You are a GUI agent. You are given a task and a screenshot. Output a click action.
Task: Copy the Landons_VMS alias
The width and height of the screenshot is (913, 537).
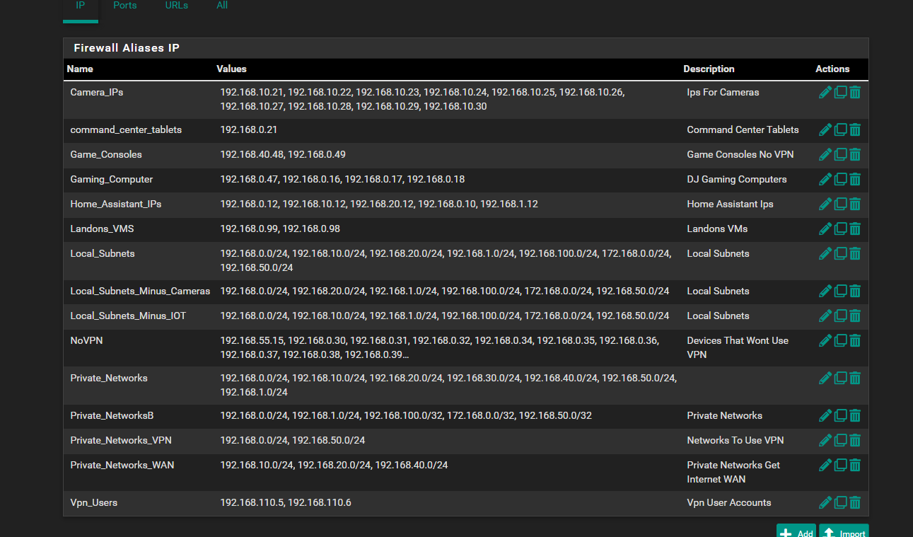pyautogui.click(x=840, y=229)
